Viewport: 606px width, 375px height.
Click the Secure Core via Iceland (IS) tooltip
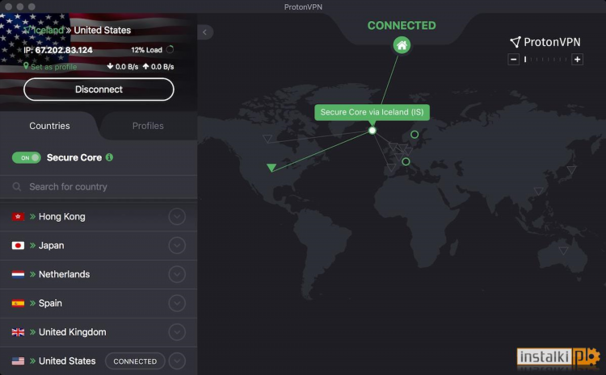click(372, 112)
